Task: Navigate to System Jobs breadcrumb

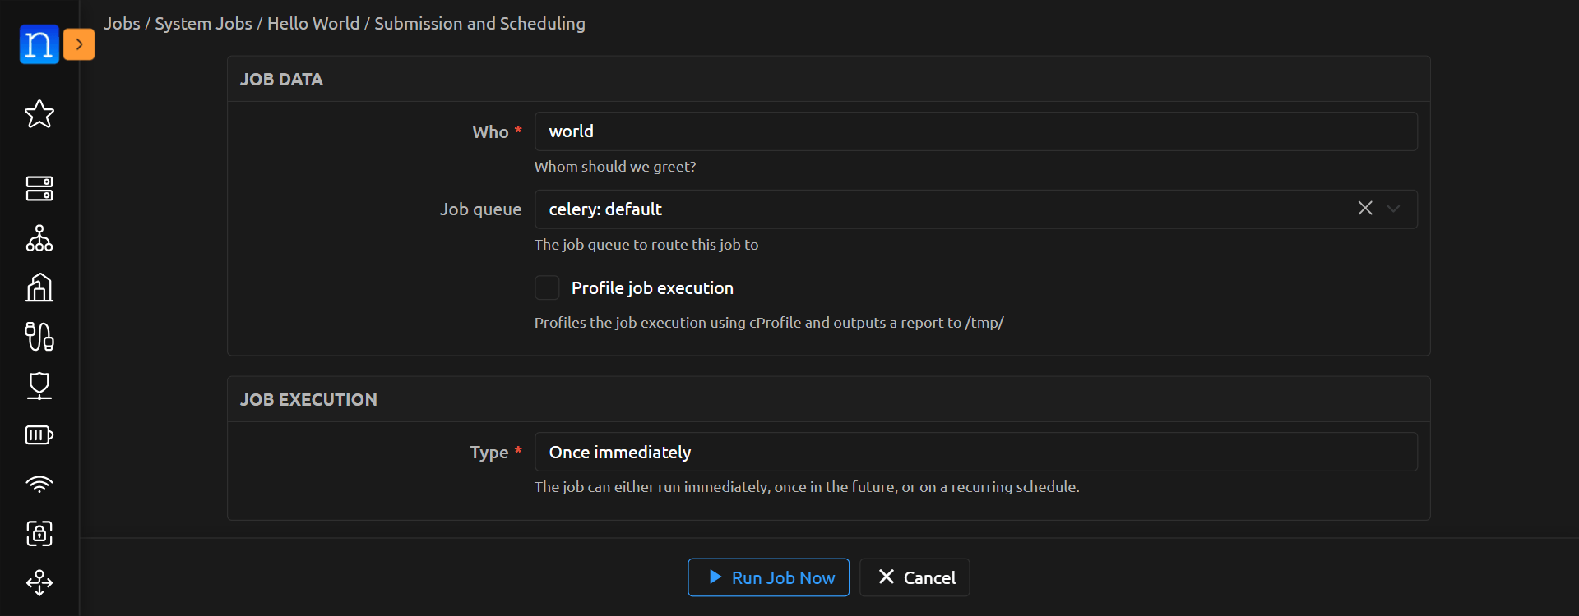Action: pyautogui.click(x=203, y=24)
